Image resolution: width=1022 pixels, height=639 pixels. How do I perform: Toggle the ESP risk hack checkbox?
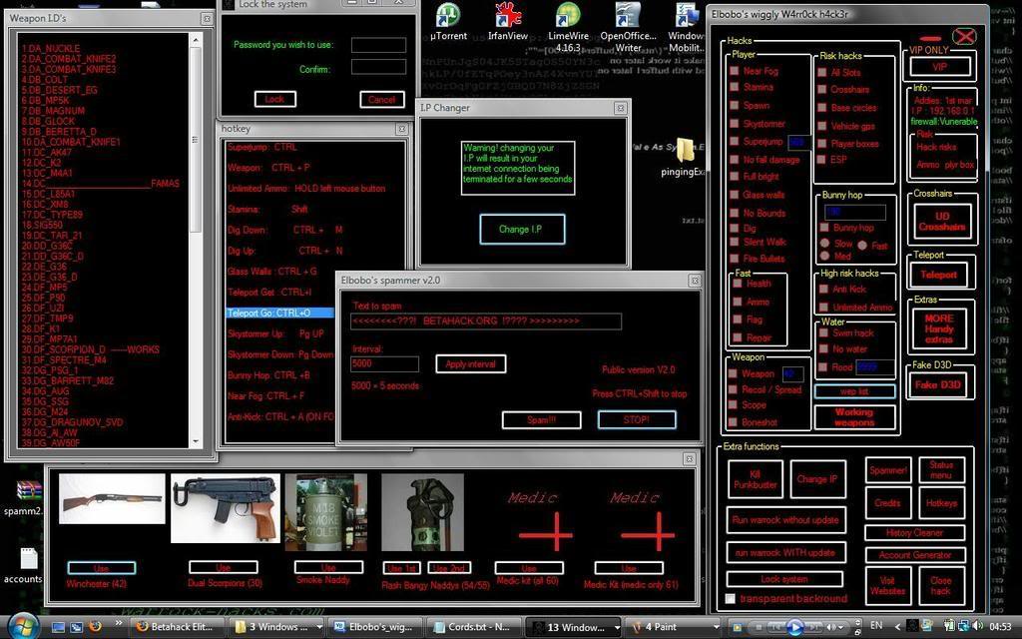[822, 159]
